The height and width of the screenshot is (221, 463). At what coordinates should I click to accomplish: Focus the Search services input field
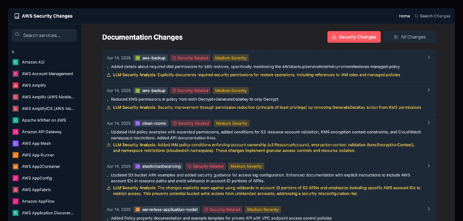44,35
